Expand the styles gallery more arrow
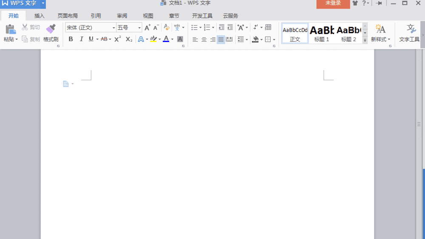 [365, 40]
